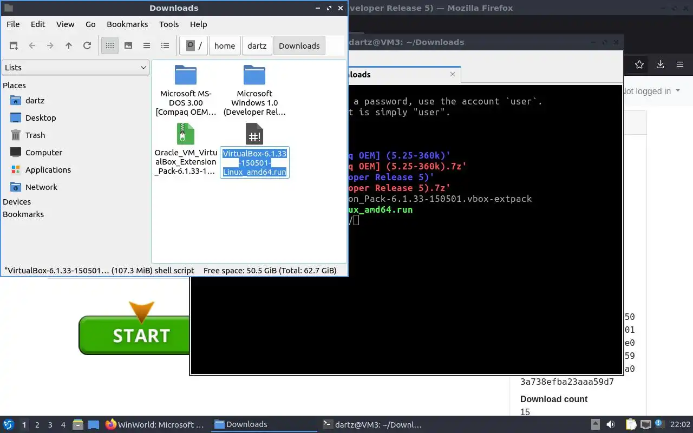
Task: Switch to thumbnail view mode
Action: point(128,46)
